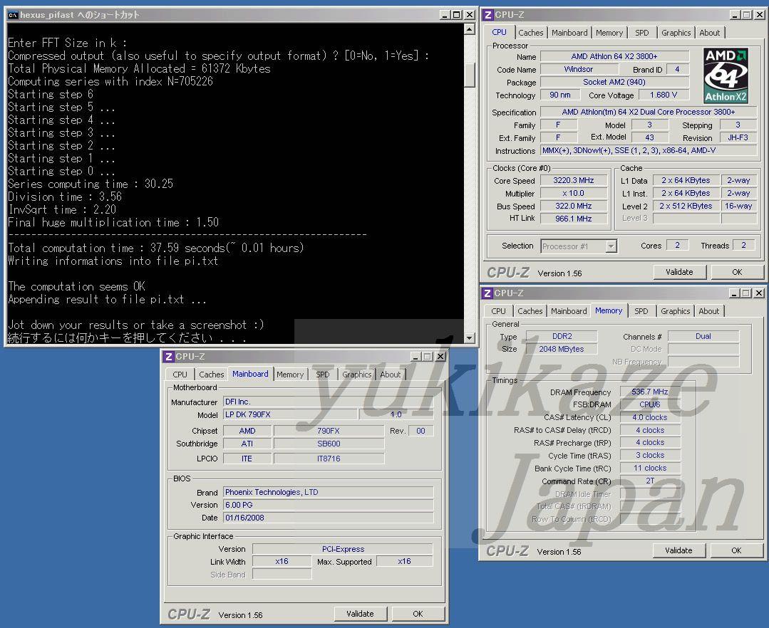Screen dimensions: 769x628
Task: Select About tab in the Memory CPU-Z window
Action: point(709,311)
